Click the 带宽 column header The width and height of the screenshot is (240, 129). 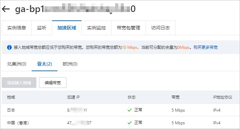point(176,97)
